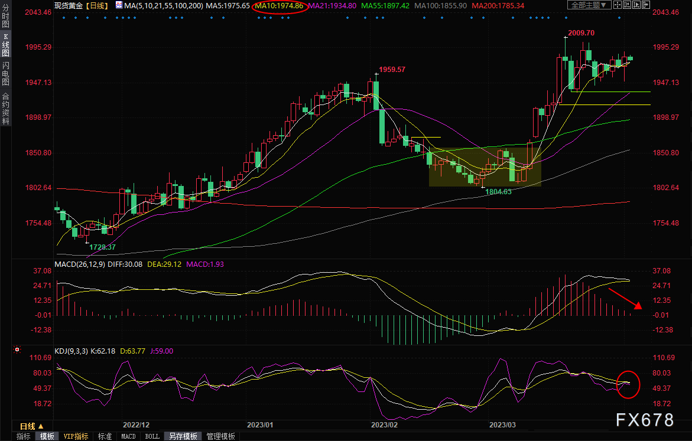Click the 2023/01 date axis label

(x=260, y=424)
